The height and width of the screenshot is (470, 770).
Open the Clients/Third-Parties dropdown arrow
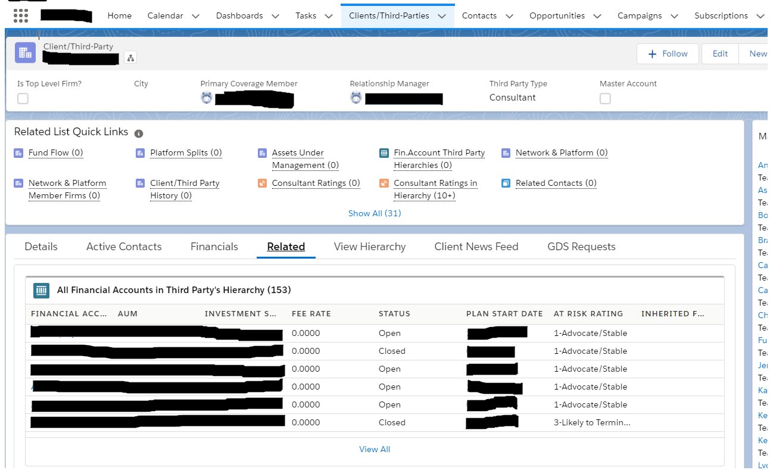(x=441, y=15)
